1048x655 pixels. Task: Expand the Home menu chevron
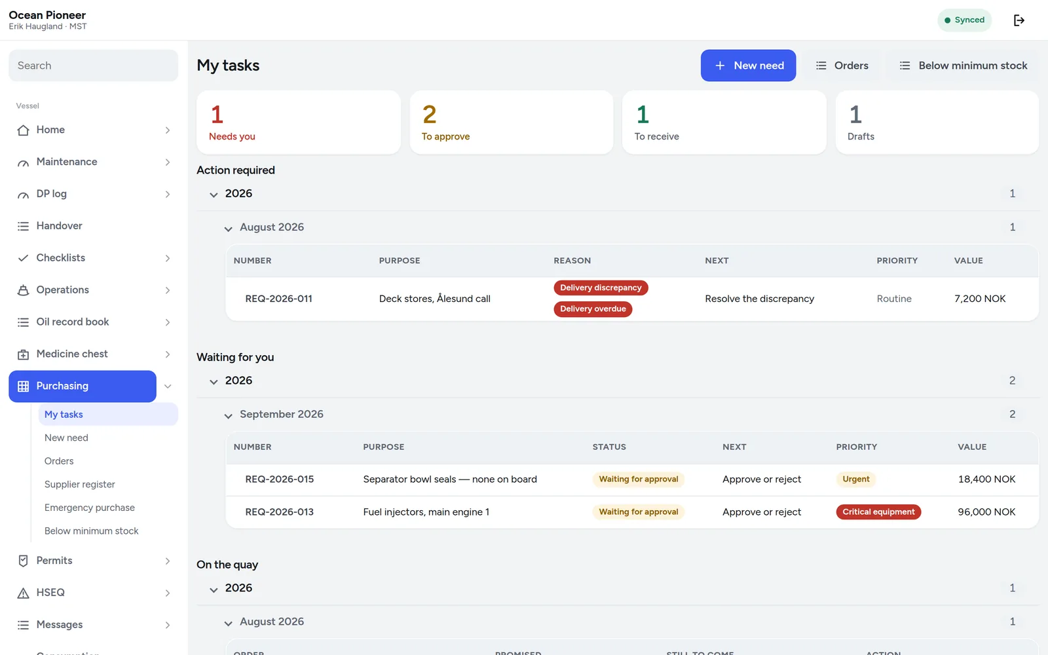pyautogui.click(x=168, y=130)
